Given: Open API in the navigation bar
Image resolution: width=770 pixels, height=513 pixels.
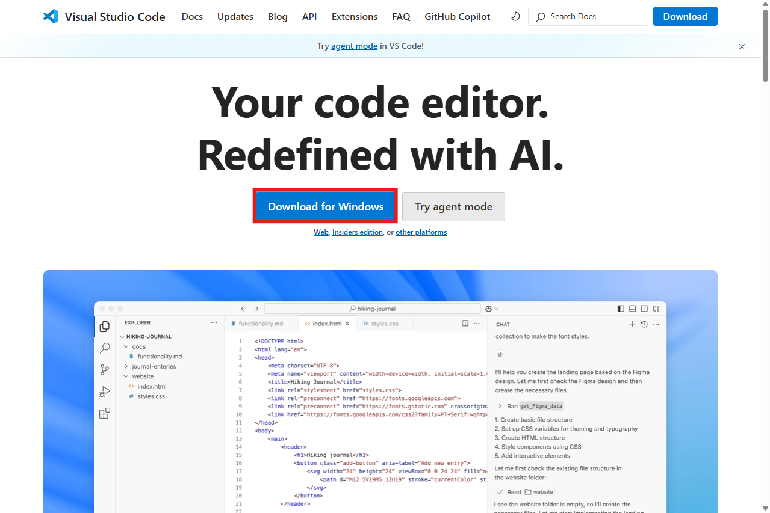Looking at the screenshot, I should point(309,17).
